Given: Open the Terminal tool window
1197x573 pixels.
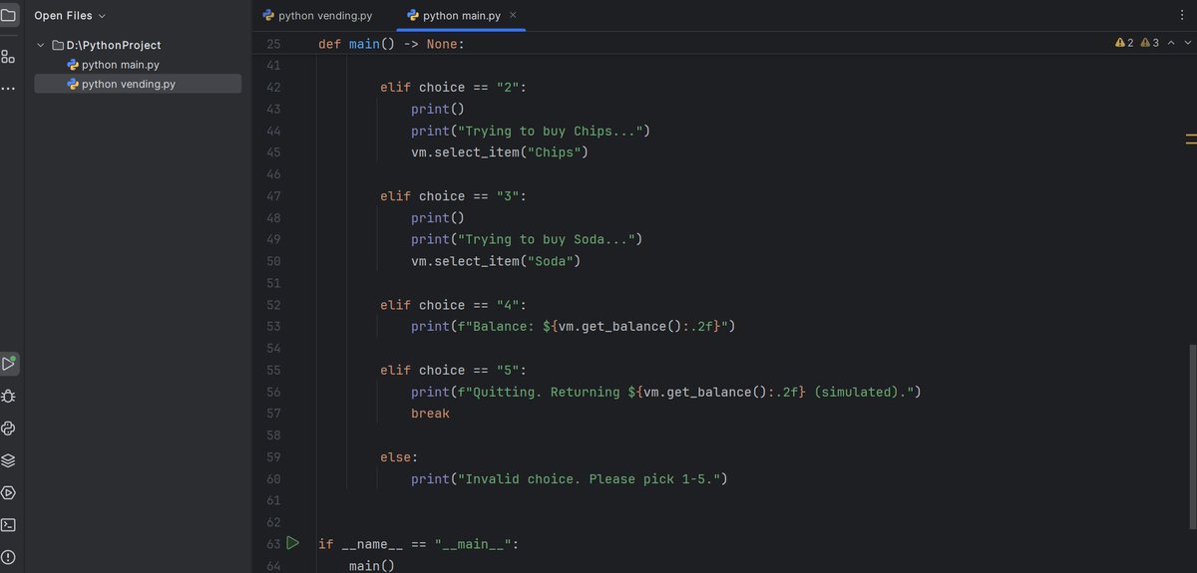Looking at the screenshot, I should [x=8, y=524].
